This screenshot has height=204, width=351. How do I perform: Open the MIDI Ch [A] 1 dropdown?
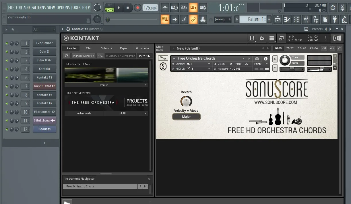click(191, 69)
